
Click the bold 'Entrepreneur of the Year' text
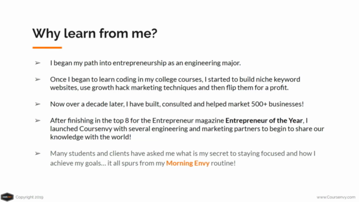264,121
